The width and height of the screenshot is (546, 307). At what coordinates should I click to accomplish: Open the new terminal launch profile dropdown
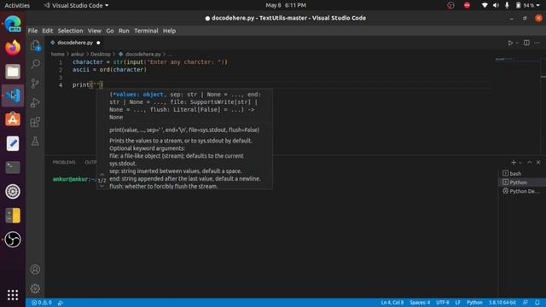(x=520, y=163)
